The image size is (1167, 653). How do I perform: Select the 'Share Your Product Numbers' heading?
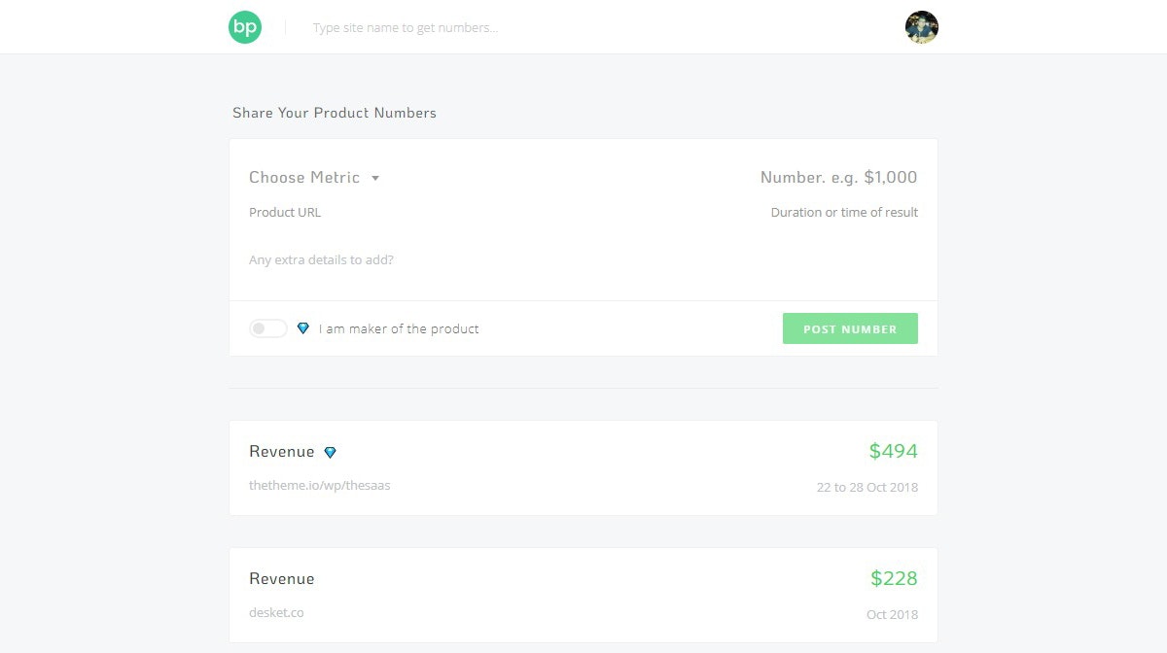click(334, 113)
